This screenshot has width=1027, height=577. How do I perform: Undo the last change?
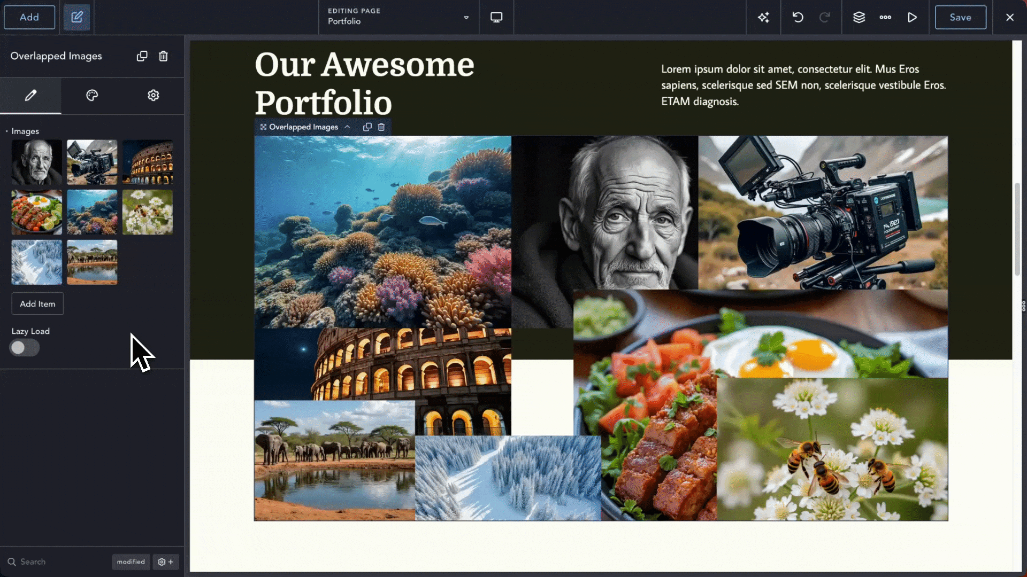click(798, 18)
